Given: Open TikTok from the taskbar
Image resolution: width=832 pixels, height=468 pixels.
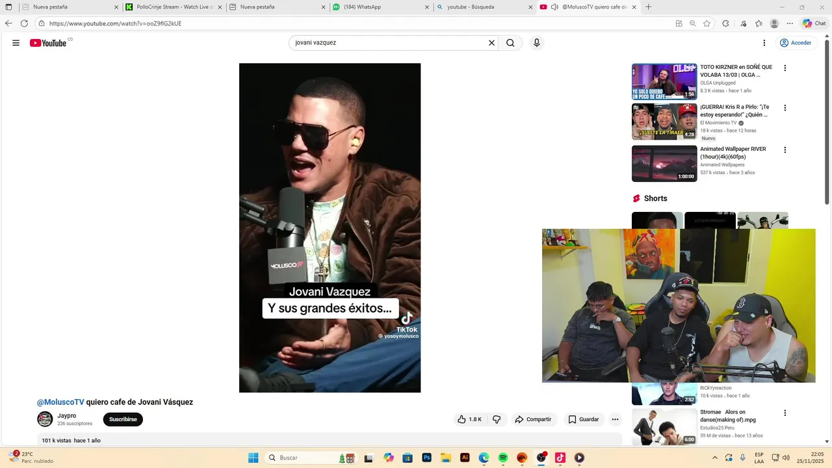Looking at the screenshot, I should click(x=560, y=458).
